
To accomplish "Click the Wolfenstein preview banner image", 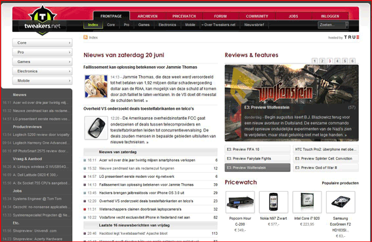I will (291, 103).
